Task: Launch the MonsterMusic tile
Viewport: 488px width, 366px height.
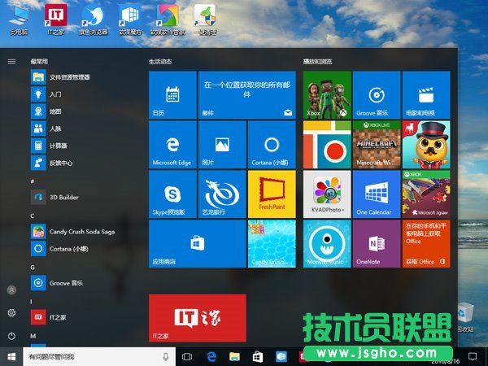Action: click(x=327, y=244)
